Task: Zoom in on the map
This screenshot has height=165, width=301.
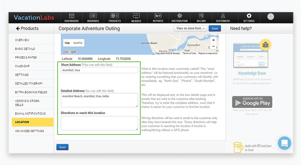Action: coord(213,40)
